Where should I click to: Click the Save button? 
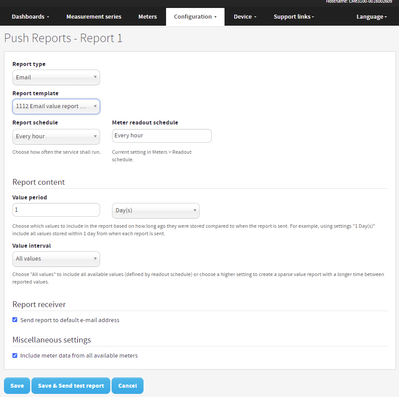pyautogui.click(x=17, y=385)
